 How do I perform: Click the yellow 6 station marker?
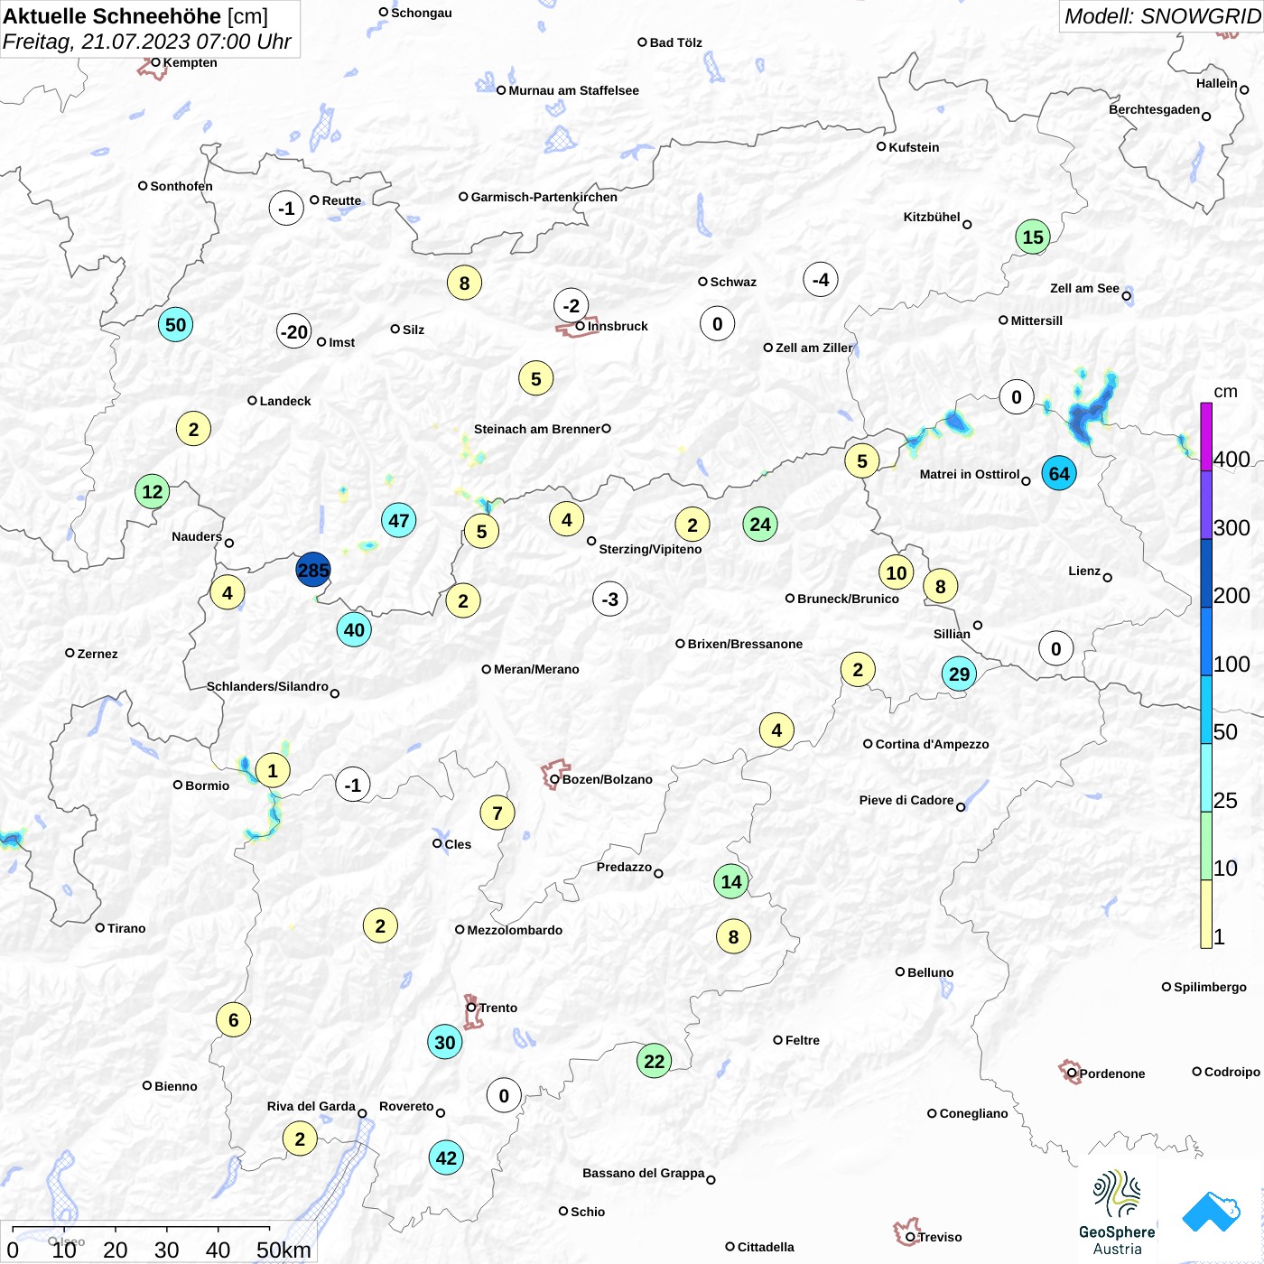coord(234,1019)
